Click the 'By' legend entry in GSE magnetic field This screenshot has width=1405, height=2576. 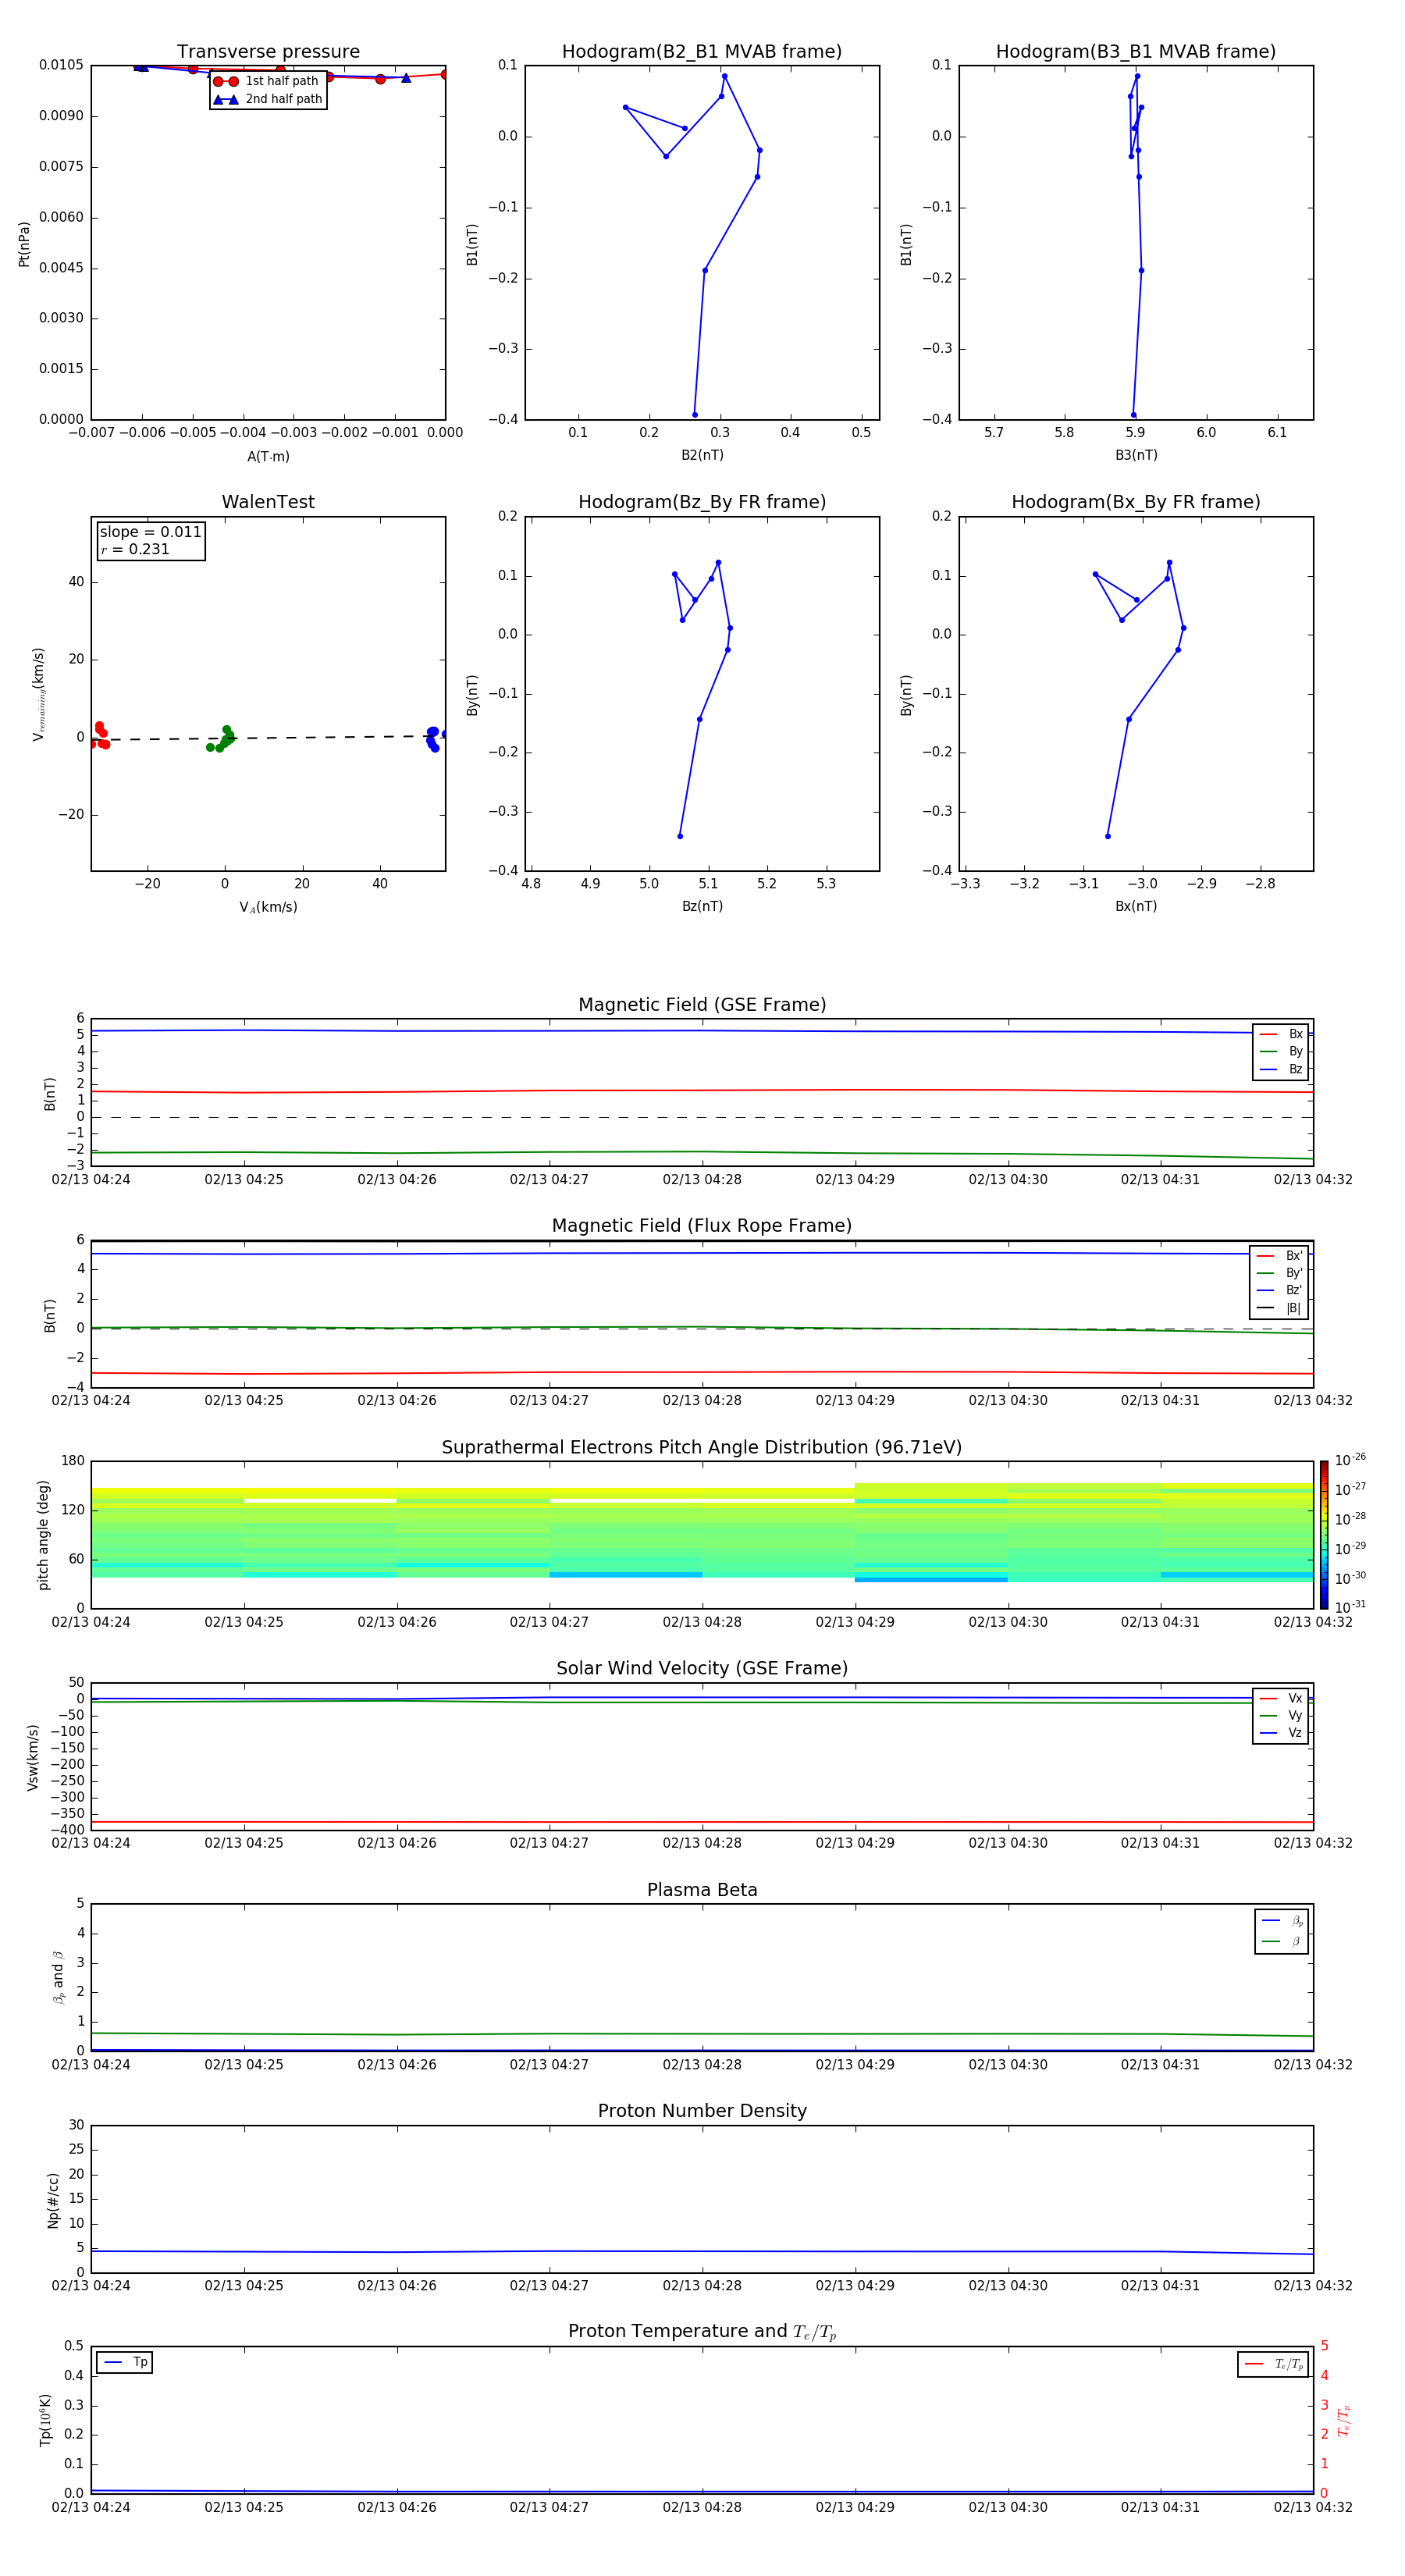pos(1281,1051)
